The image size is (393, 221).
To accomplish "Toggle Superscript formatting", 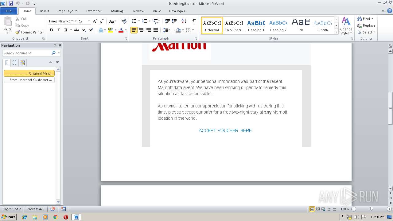I will [91, 30].
